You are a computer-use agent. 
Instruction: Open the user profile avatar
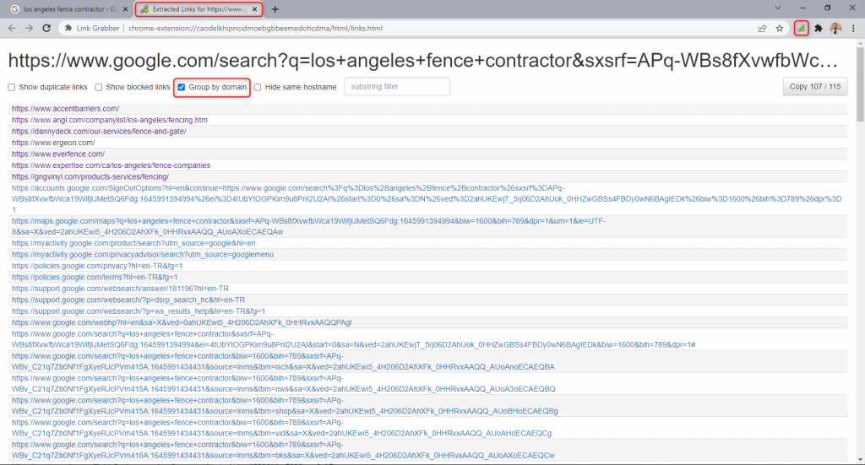tap(835, 28)
